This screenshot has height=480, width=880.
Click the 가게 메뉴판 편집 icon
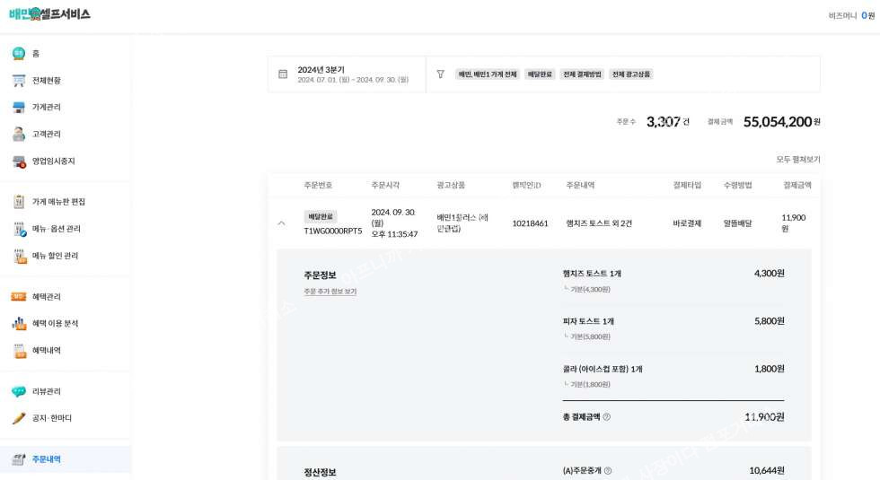tap(19, 202)
